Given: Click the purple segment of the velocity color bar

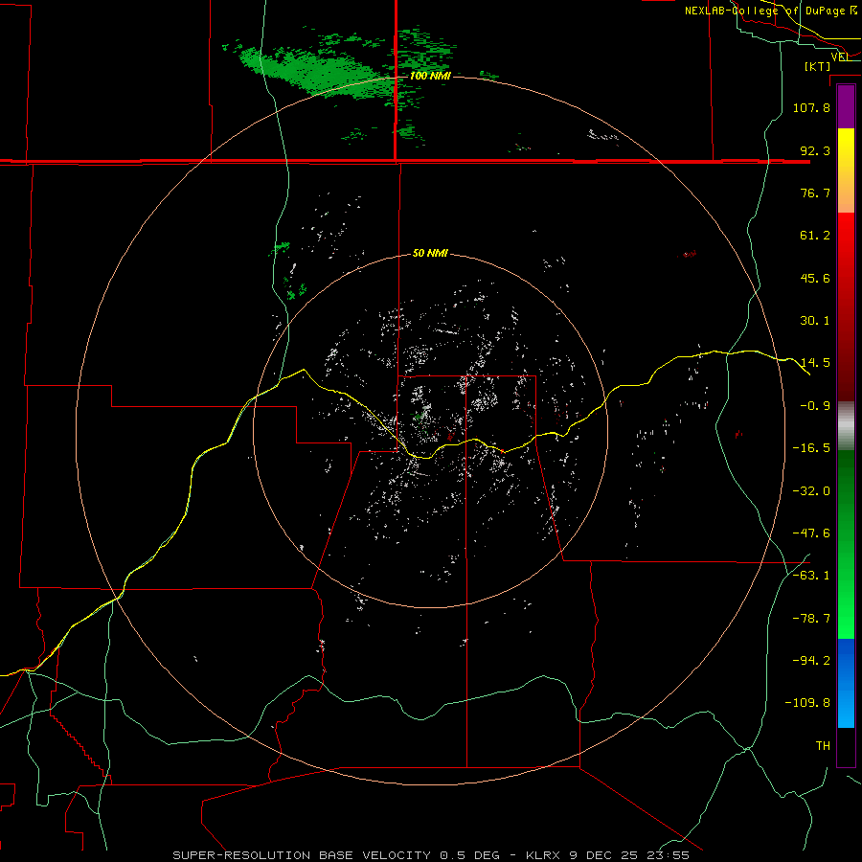Looking at the screenshot, I should [846, 106].
